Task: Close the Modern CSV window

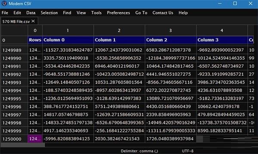Action: point(250,3)
